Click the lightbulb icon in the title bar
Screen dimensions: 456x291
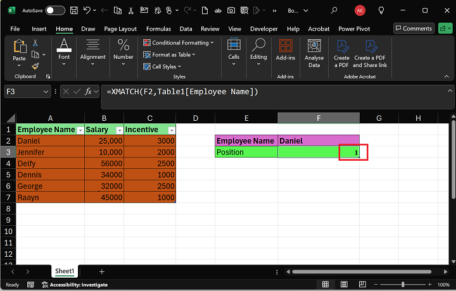381,11
